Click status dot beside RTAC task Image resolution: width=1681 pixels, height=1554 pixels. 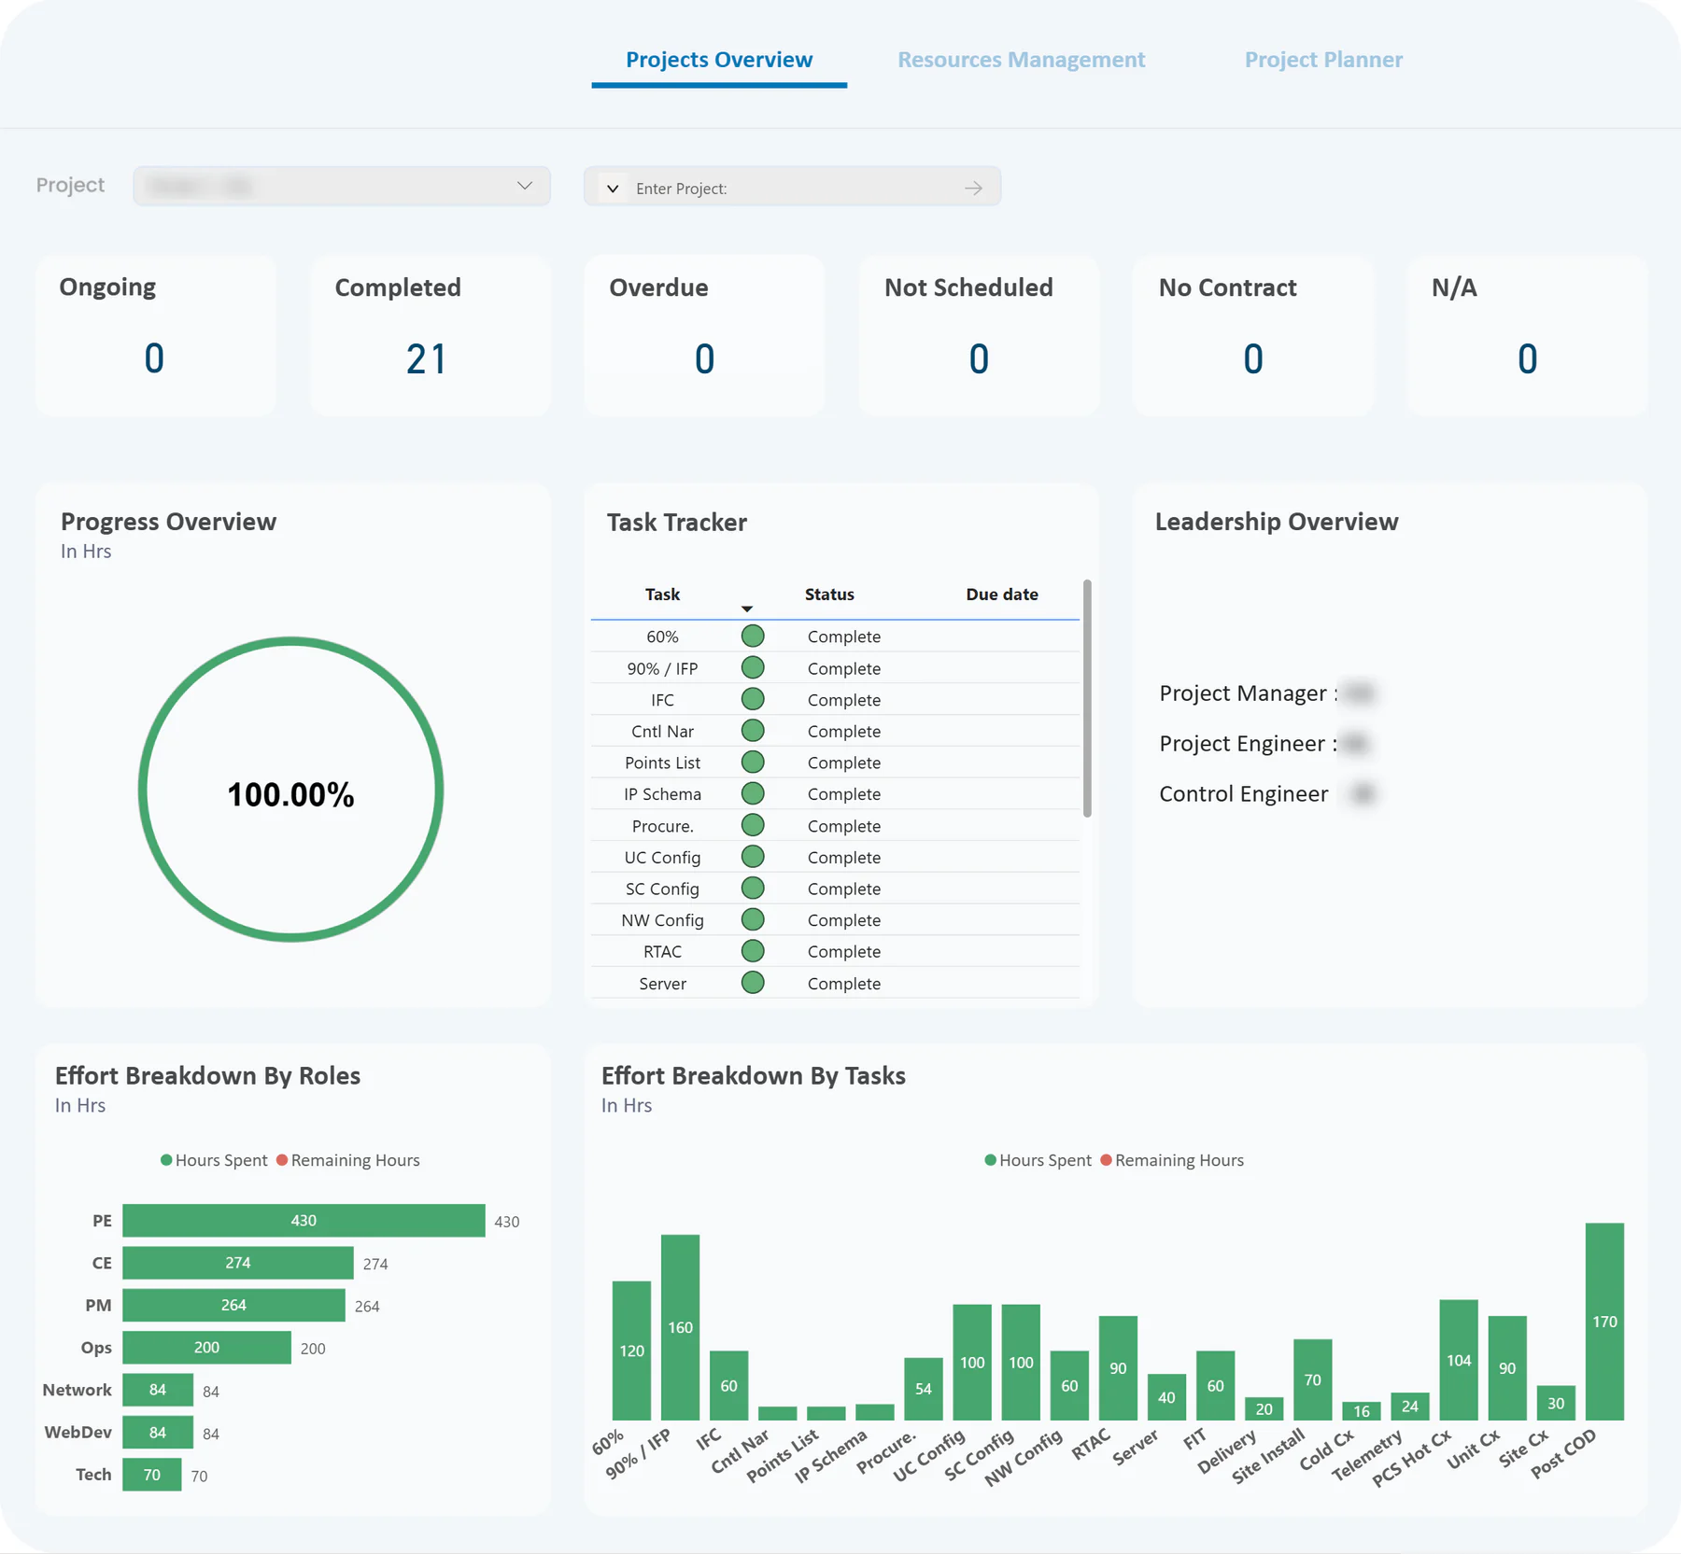pyautogui.click(x=753, y=951)
